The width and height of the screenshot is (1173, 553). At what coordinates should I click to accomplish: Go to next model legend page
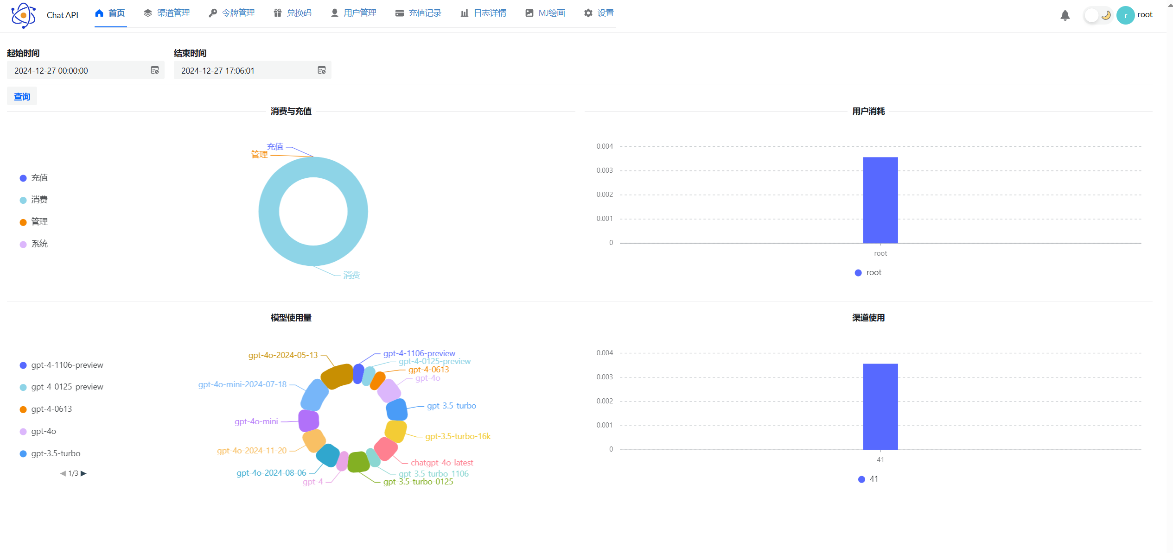click(x=83, y=473)
